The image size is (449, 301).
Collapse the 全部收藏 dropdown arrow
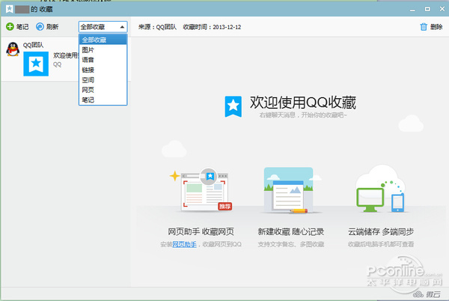[x=122, y=27]
